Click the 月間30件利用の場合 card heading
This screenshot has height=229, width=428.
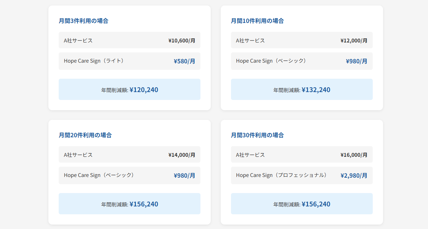click(257, 135)
